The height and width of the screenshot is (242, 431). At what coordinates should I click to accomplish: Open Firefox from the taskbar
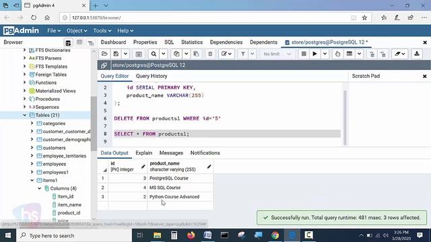click(191, 235)
